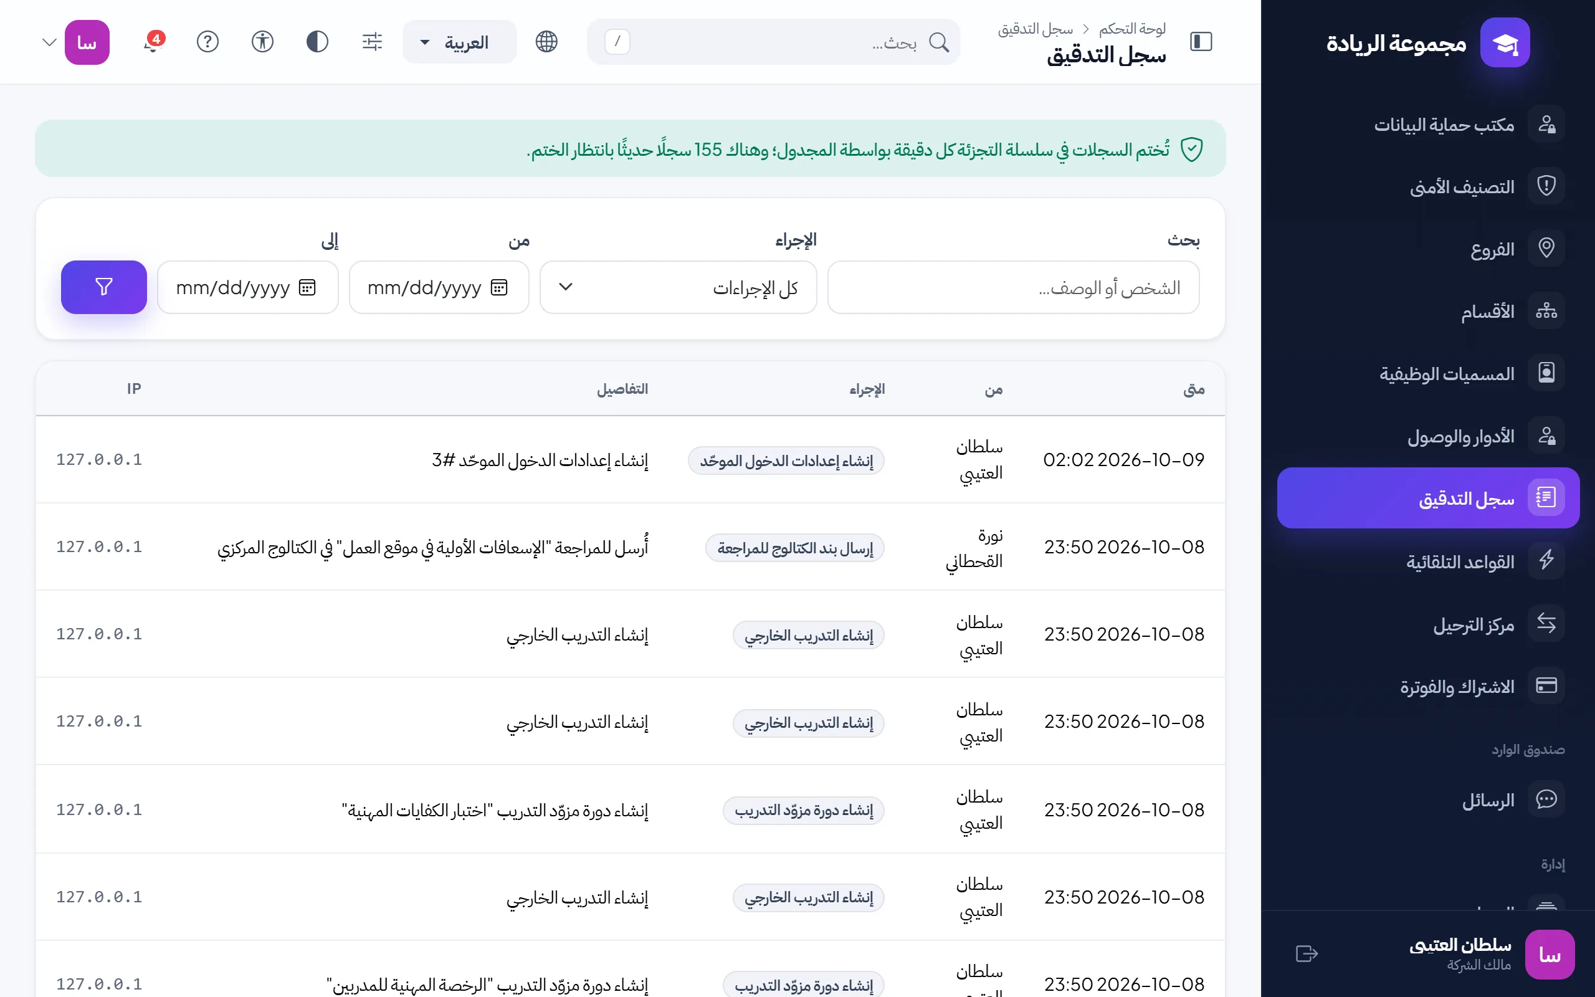1595x997 pixels.
Task: Expand the كل الإجراءات action dropdown
Action: [678, 287]
